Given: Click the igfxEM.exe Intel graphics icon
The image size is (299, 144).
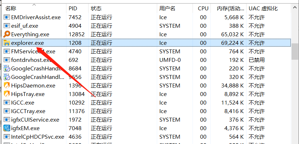Looking at the screenshot, I should 7,128.
